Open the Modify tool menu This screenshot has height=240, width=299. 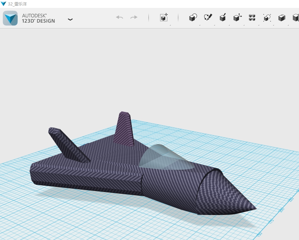237,17
